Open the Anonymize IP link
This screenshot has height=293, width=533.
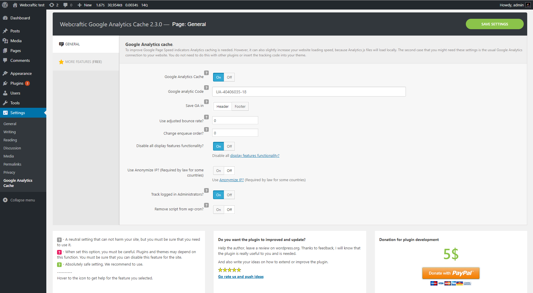click(232, 180)
